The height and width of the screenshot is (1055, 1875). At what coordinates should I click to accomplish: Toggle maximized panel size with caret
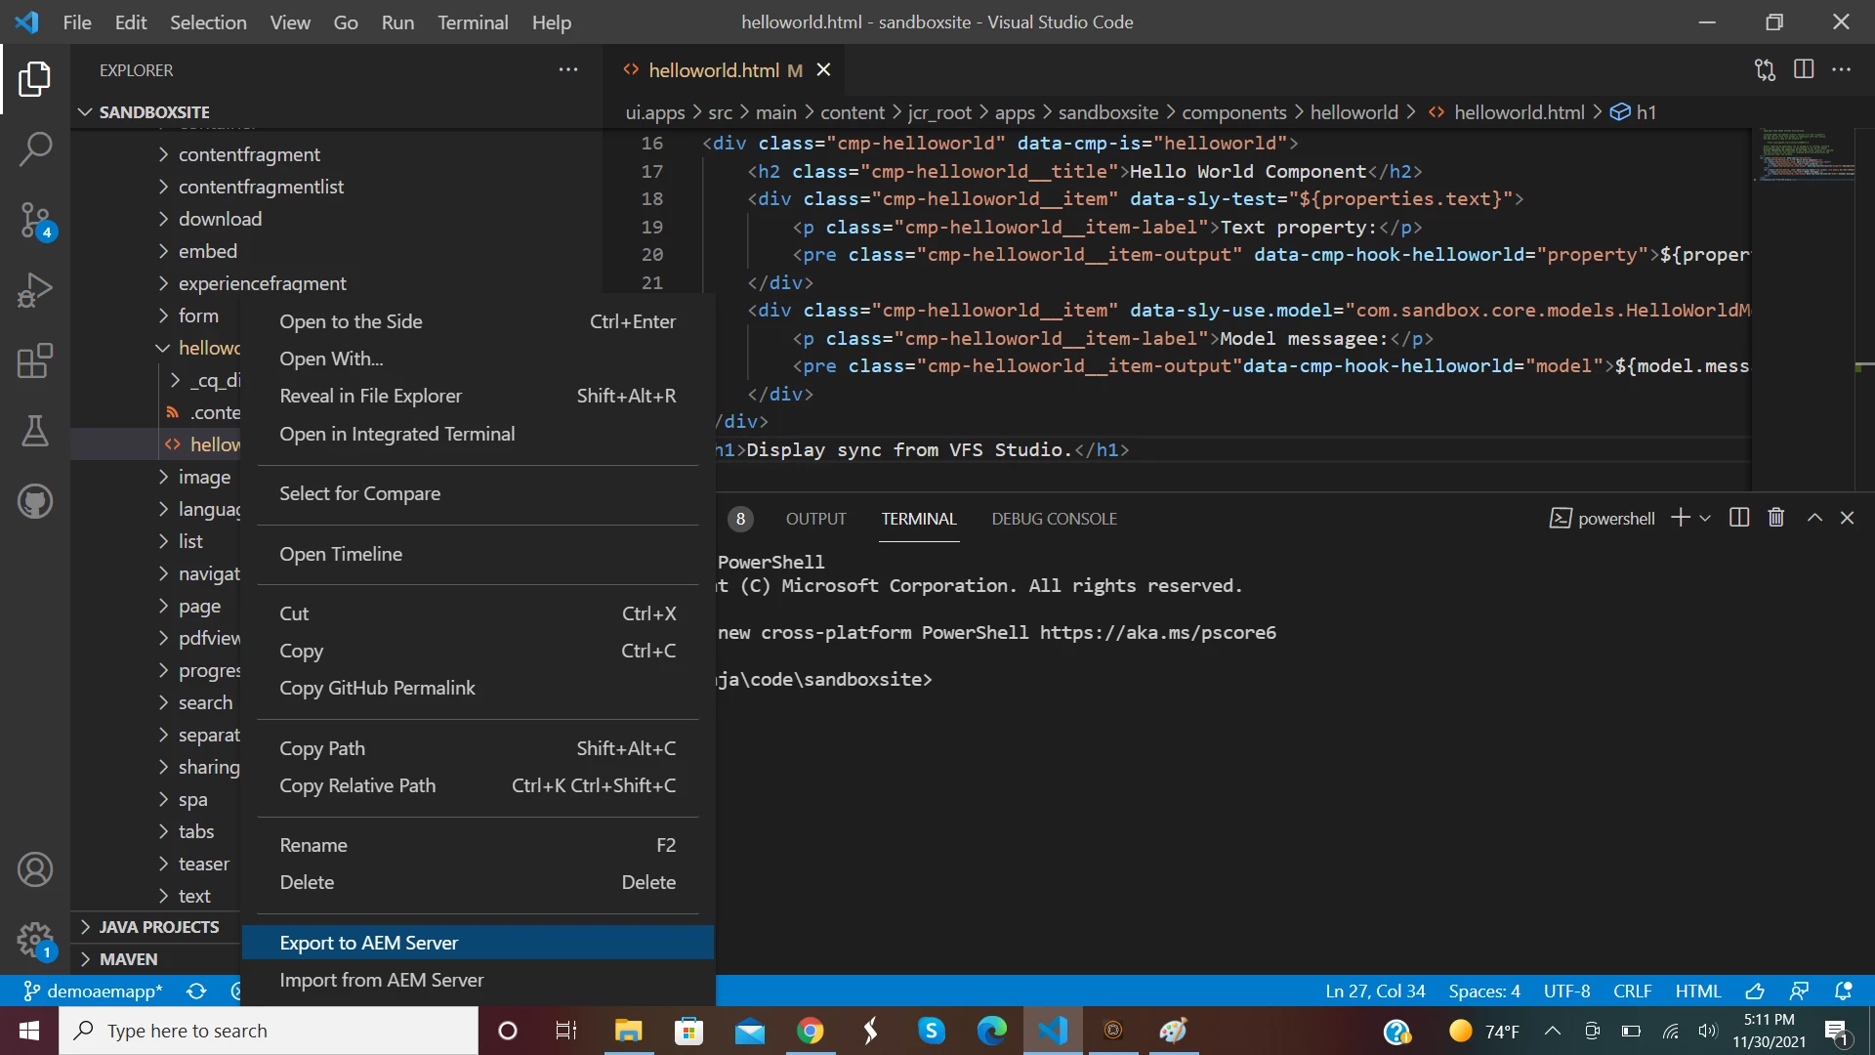1814,518
